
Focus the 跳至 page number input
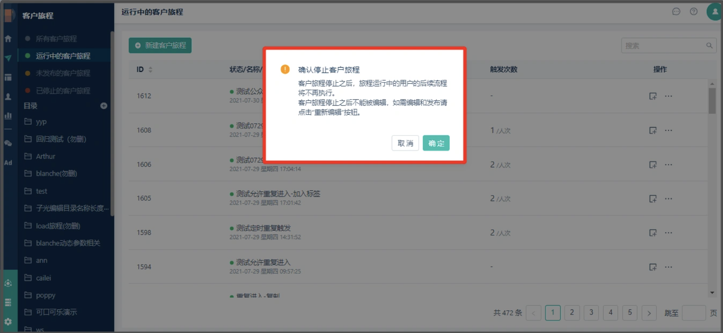click(694, 313)
